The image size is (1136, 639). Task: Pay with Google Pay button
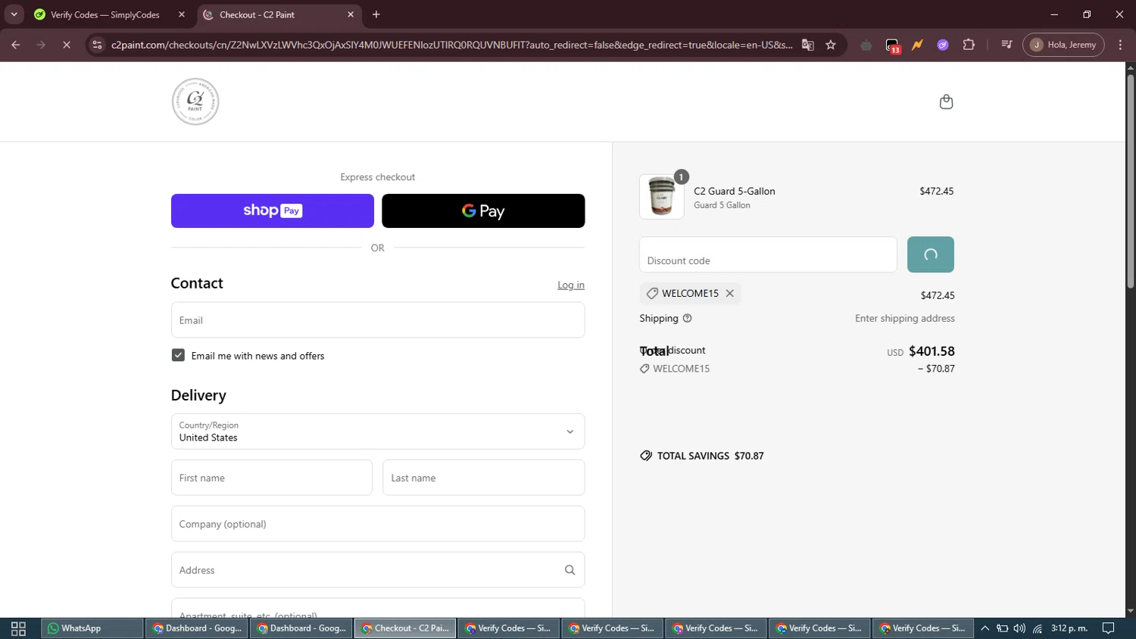coord(483,210)
